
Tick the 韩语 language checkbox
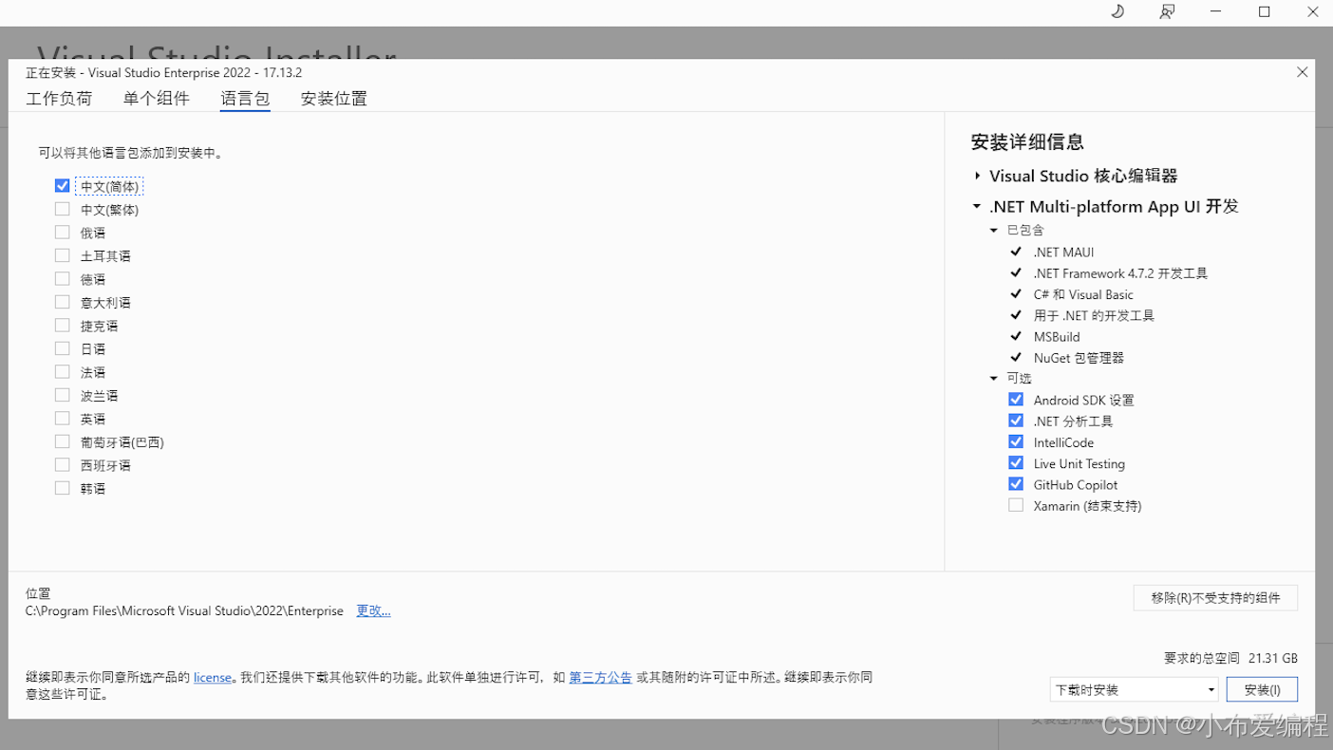[63, 488]
